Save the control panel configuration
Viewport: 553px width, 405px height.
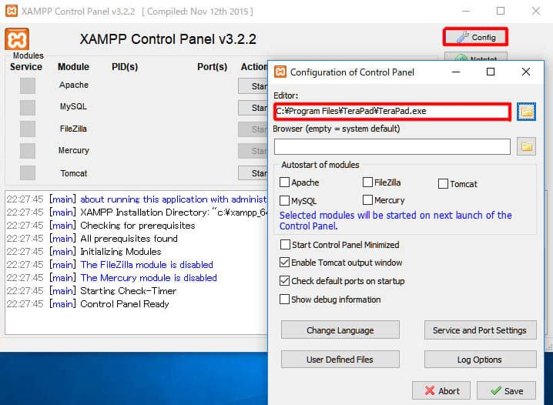(x=507, y=390)
